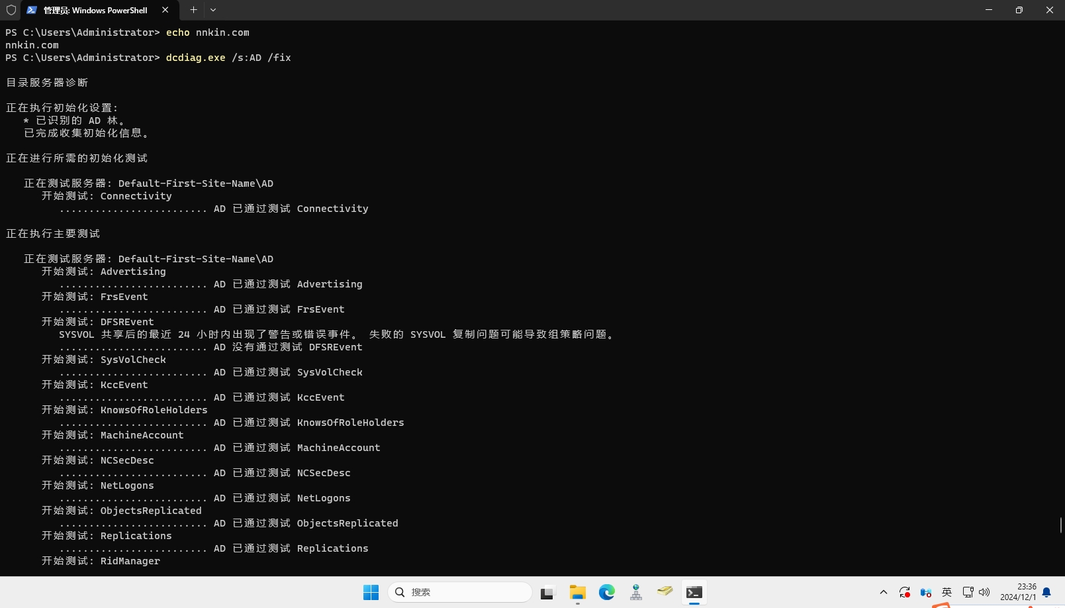
Task: Open the clock showing 23:36
Action: click(1018, 592)
